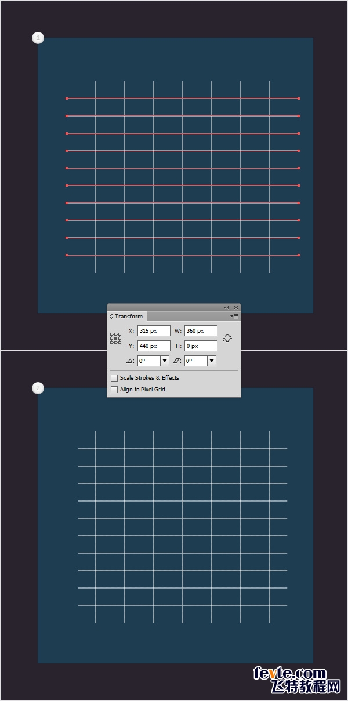Click the rotate angle icon
348x701 pixels.
130,361
